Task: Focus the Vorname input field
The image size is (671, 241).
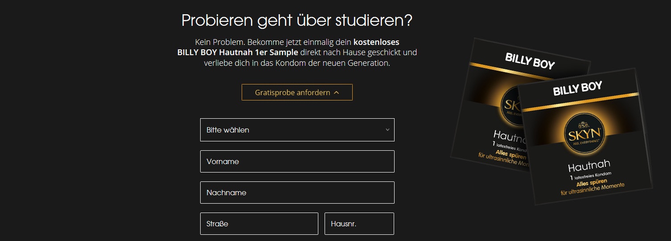Action: pyautogui.click(x=297, y=161)
